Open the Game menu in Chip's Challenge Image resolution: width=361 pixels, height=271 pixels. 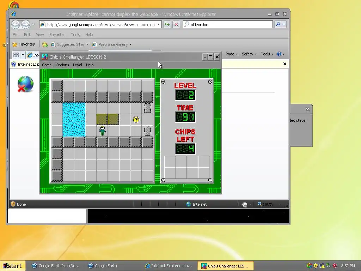(47, 65)
